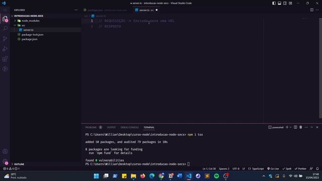322x181 pixels.
Task: Open the Accounts icon in activity bar
Action: [x=5, y=151]
